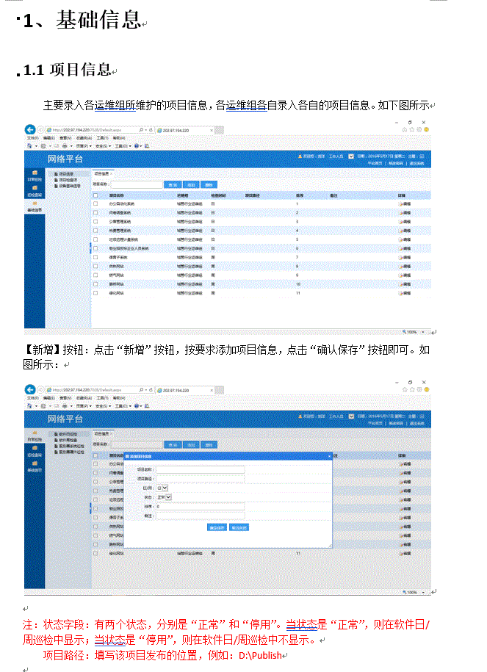Tick the checkbox for 办公自动化系统 row
Screen dimensions: 487x672
95,203
